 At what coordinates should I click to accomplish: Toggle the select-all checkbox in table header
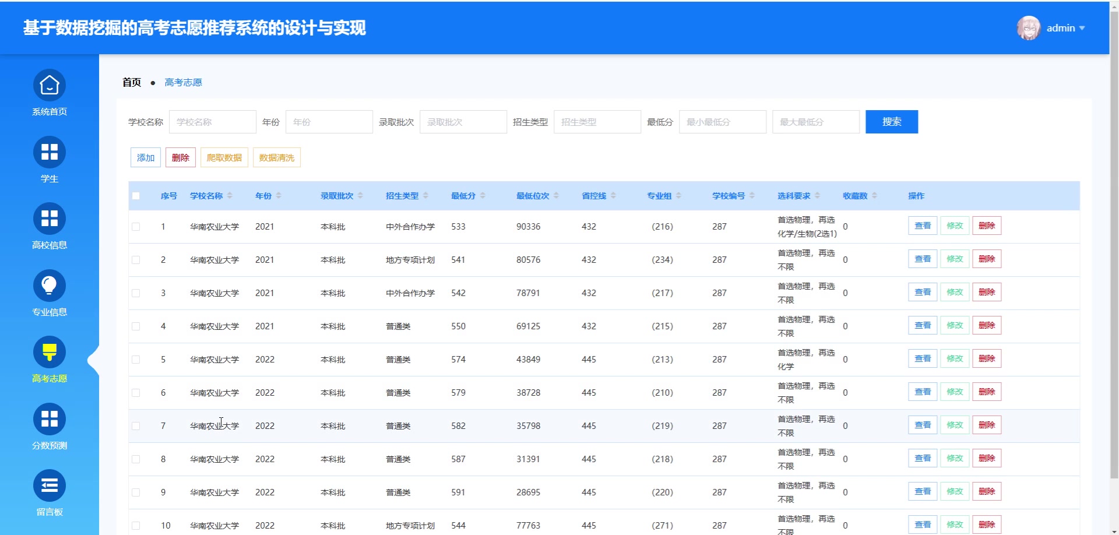point(136,196)
